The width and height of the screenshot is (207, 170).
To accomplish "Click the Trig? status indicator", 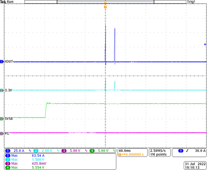I will click(191, 2).
